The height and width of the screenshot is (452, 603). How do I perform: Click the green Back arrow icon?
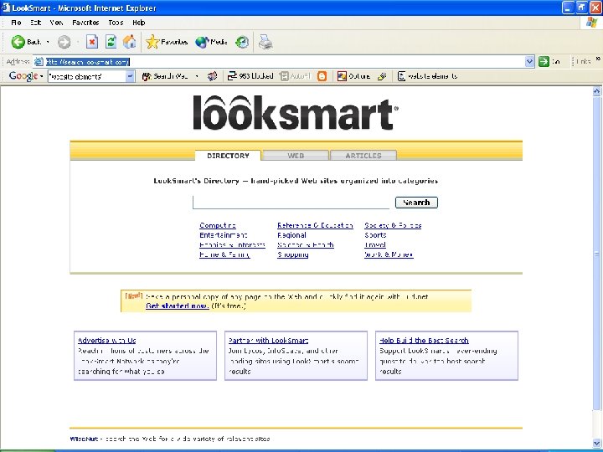coord(18,42)
